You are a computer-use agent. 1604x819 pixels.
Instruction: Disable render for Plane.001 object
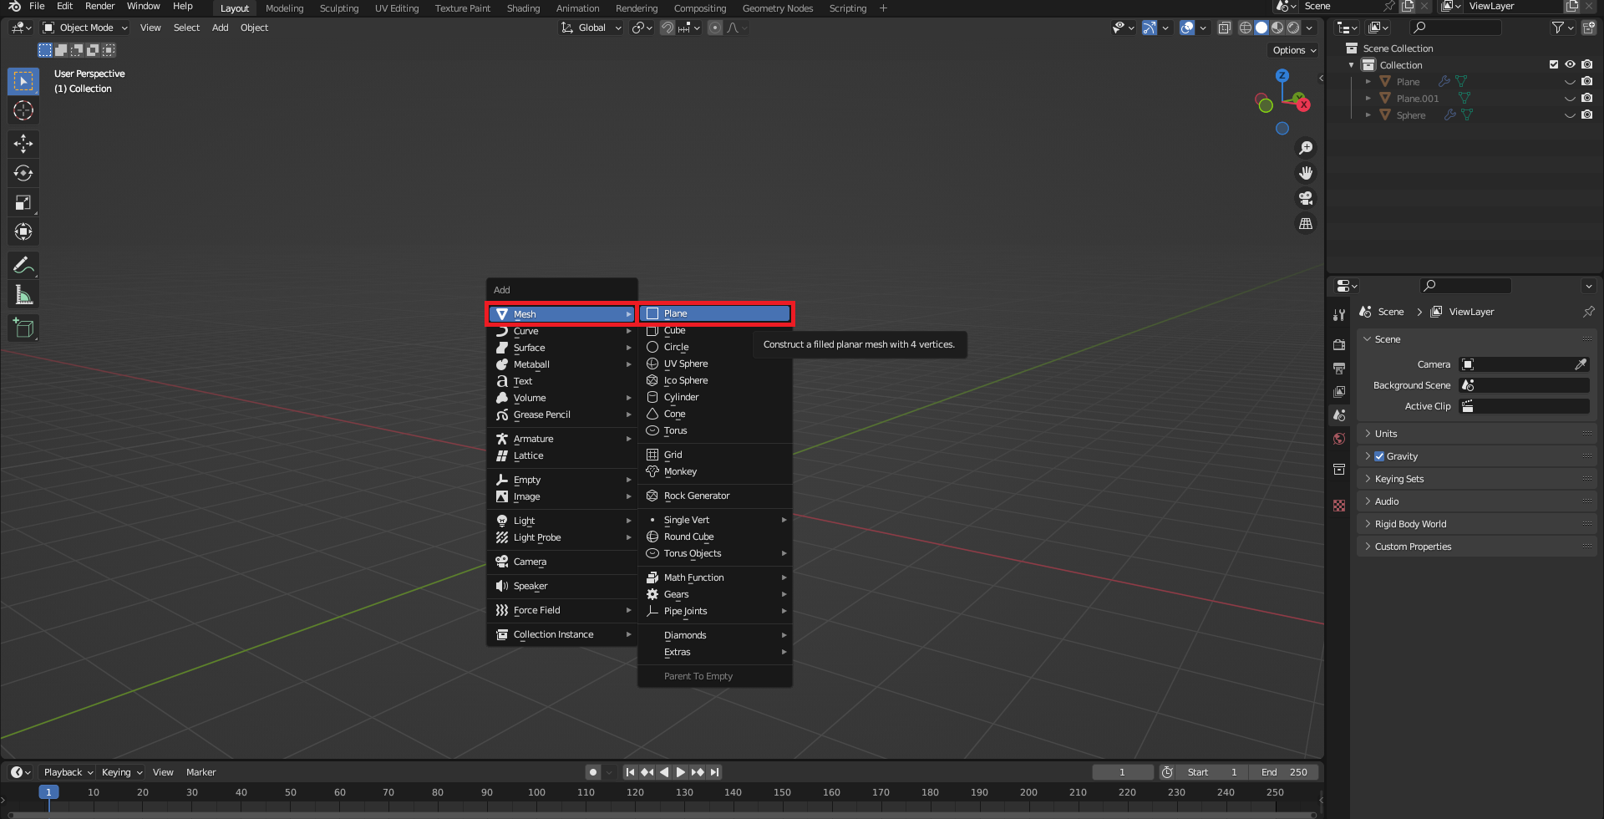pyautogui.click(x=1586, y=98)
